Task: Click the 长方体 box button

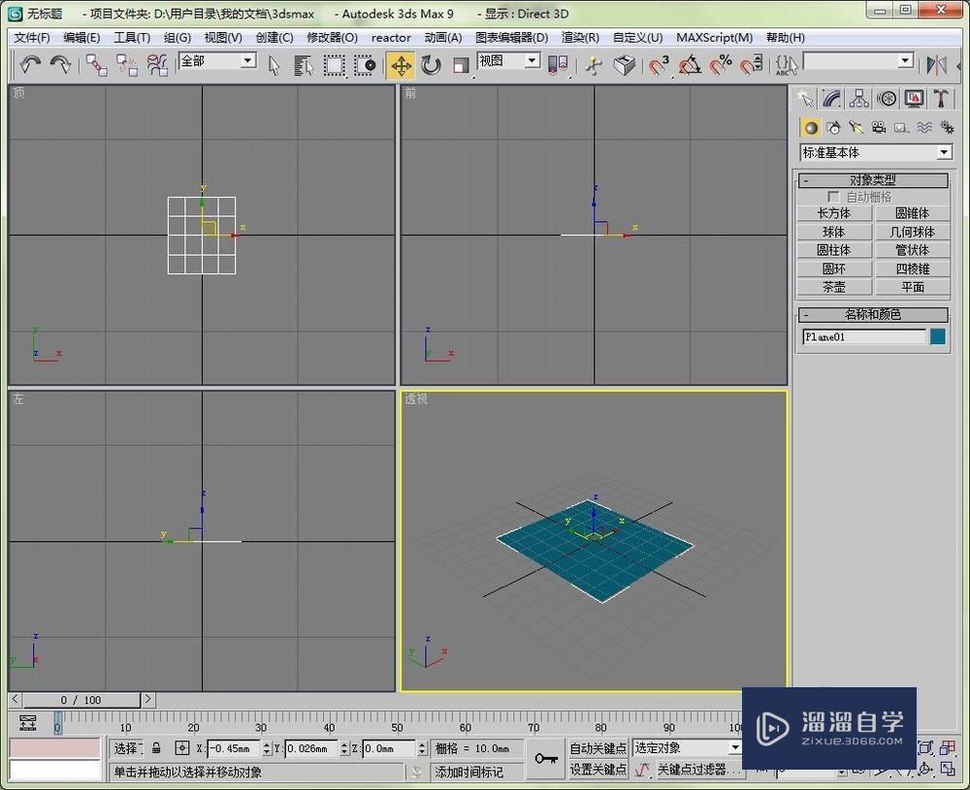Action: (833, 213)
